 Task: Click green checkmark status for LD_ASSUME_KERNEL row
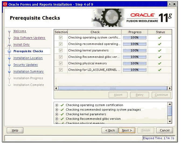click(160, 70)
